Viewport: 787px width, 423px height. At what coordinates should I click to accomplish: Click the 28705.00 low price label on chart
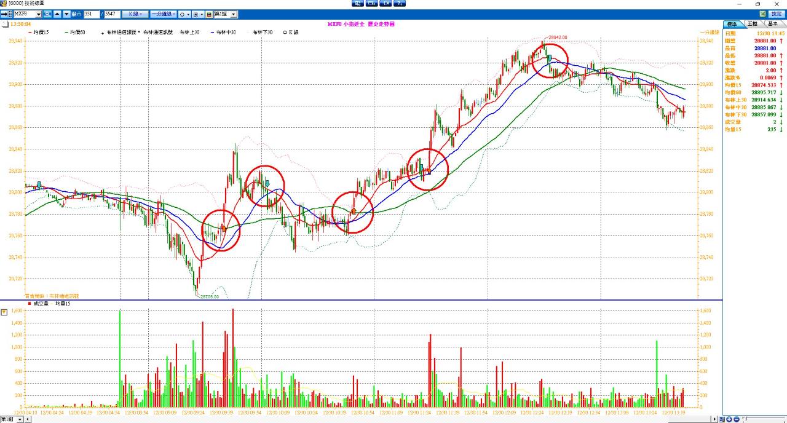tap(208, 296)
